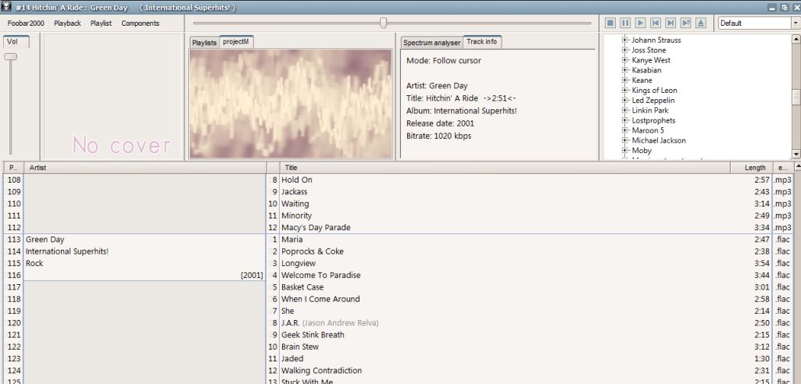Open the Default playback order dropdown
801x384 pixels.
[795, 23]
